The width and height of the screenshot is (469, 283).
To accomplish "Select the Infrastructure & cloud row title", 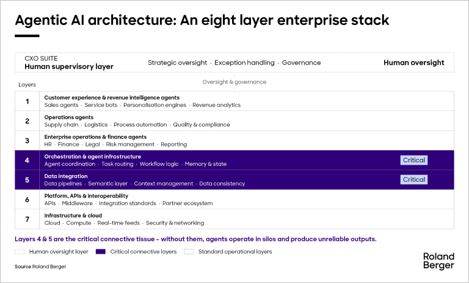I will 73,215.
